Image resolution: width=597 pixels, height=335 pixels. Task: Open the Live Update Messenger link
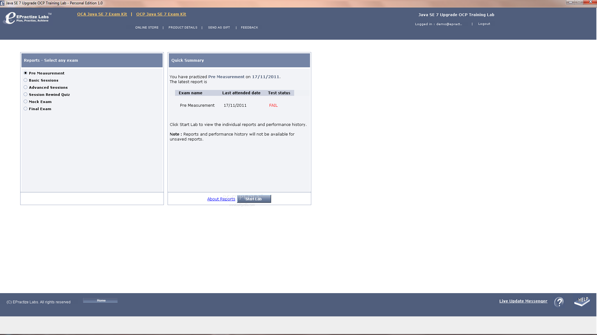(523, 301)
